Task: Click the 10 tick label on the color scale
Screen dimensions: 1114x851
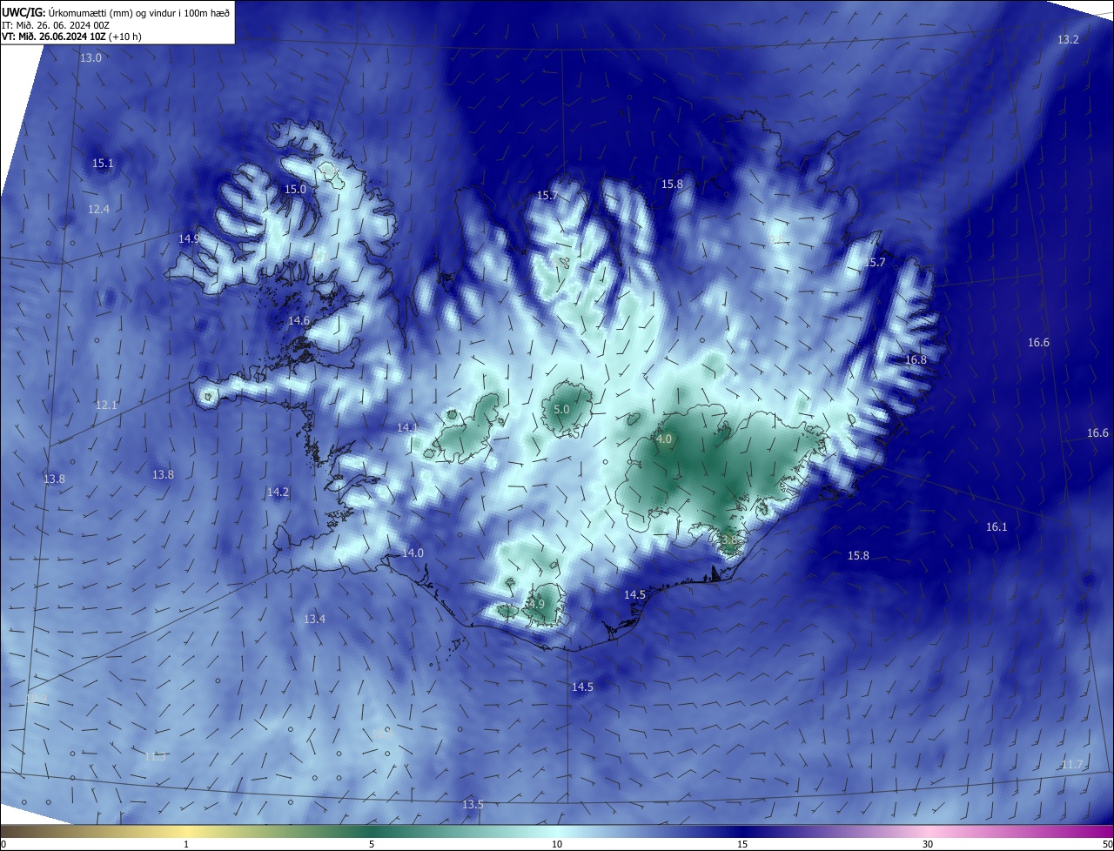Action: tap(557, 844)
